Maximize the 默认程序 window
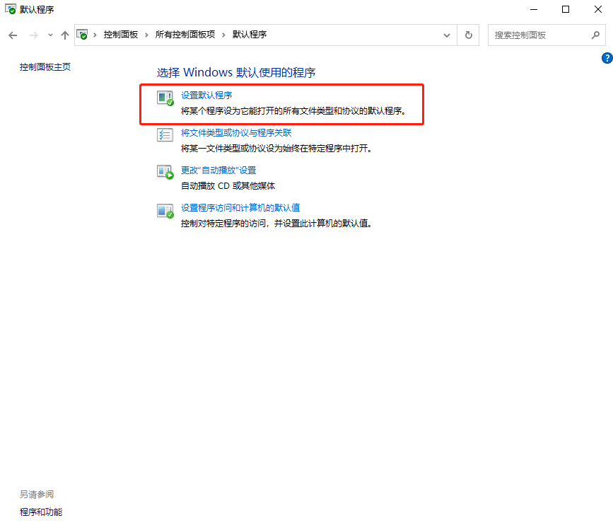Screen dimensions: 613x530 click(566, 9)
